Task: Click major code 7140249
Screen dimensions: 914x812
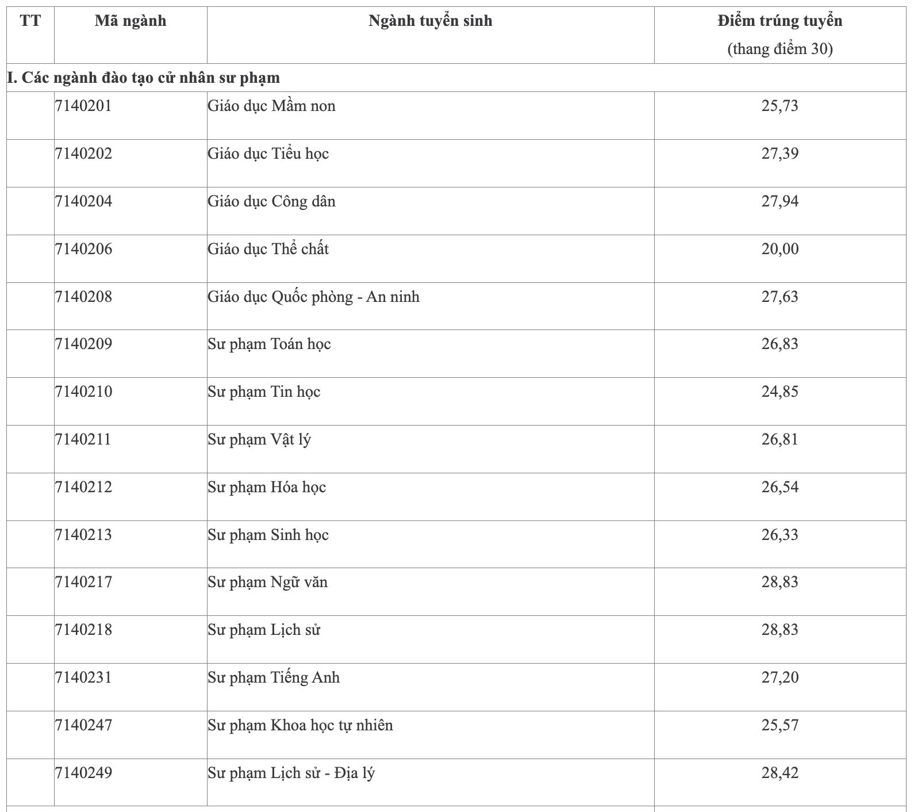Action: 83,773
